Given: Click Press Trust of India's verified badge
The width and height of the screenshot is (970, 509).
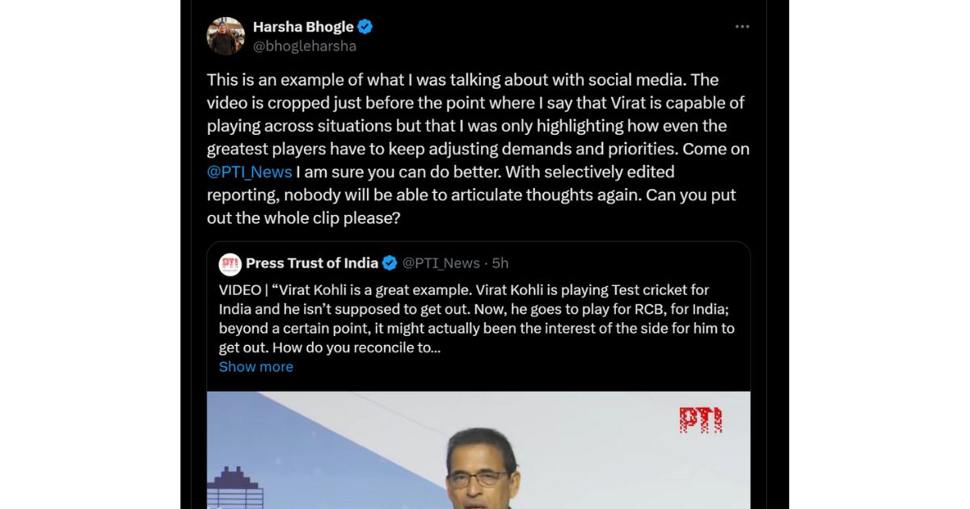Looking at the screenshot, I should pos(390,263).
